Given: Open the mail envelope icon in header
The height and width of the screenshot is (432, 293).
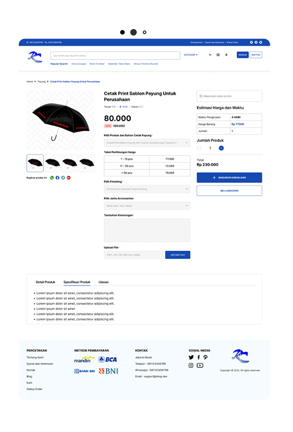Looking at the screenshot, I should coord(218,55).
